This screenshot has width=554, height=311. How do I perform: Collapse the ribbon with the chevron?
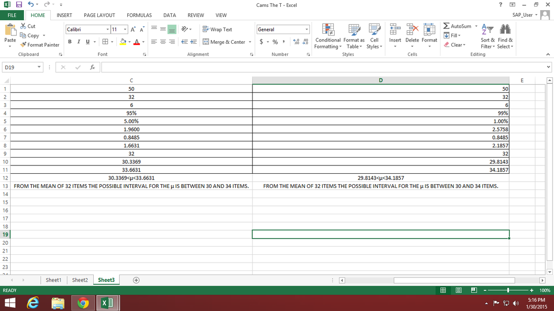coord(548,54)
